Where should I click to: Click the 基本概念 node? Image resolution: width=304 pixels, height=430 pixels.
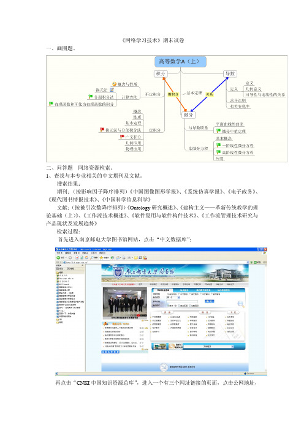(224, 138)
